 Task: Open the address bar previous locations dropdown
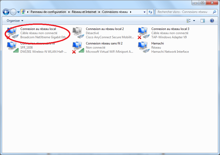(x=144, y=12)
